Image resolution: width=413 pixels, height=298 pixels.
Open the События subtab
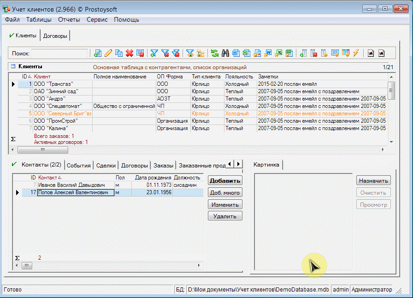tap(79, 166)
